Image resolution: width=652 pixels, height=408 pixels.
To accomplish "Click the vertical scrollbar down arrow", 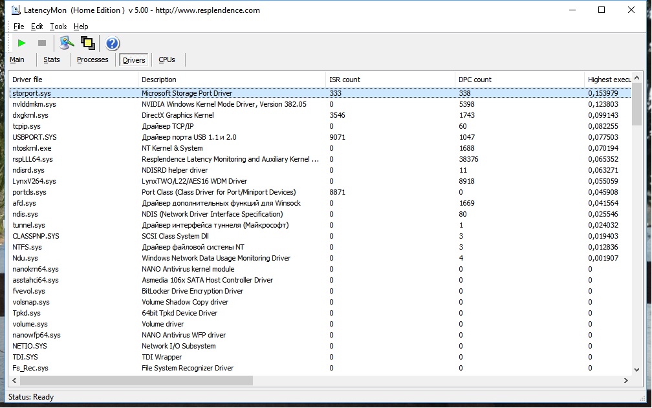I will [636, 369].
